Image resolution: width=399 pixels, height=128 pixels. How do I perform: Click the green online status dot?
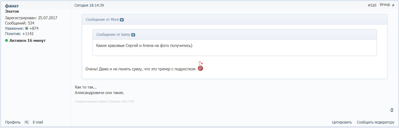point(7,41)
